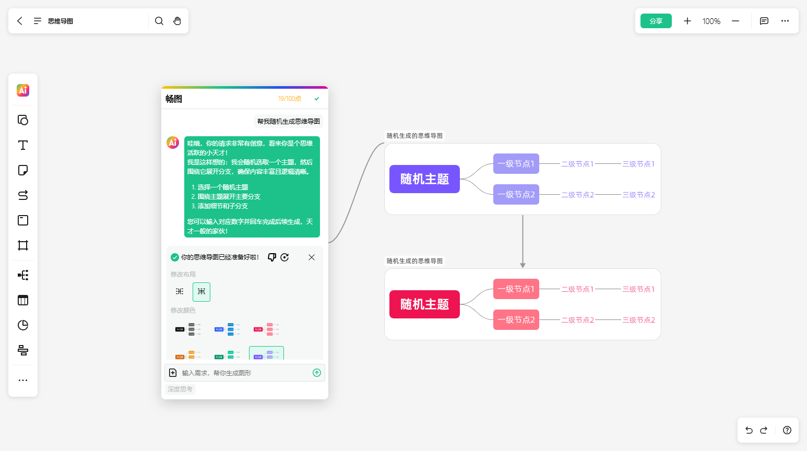Select the Frame tool in the sidebar
Viewport: 807px width, 451px height.
tap(23, 245)
